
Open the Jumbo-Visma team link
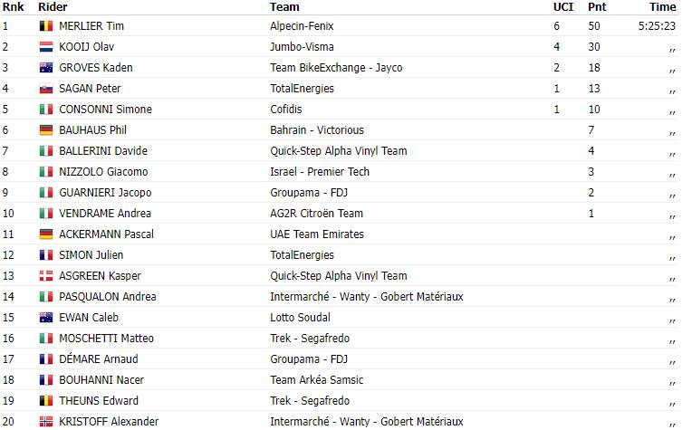click(x=302, y=47)
